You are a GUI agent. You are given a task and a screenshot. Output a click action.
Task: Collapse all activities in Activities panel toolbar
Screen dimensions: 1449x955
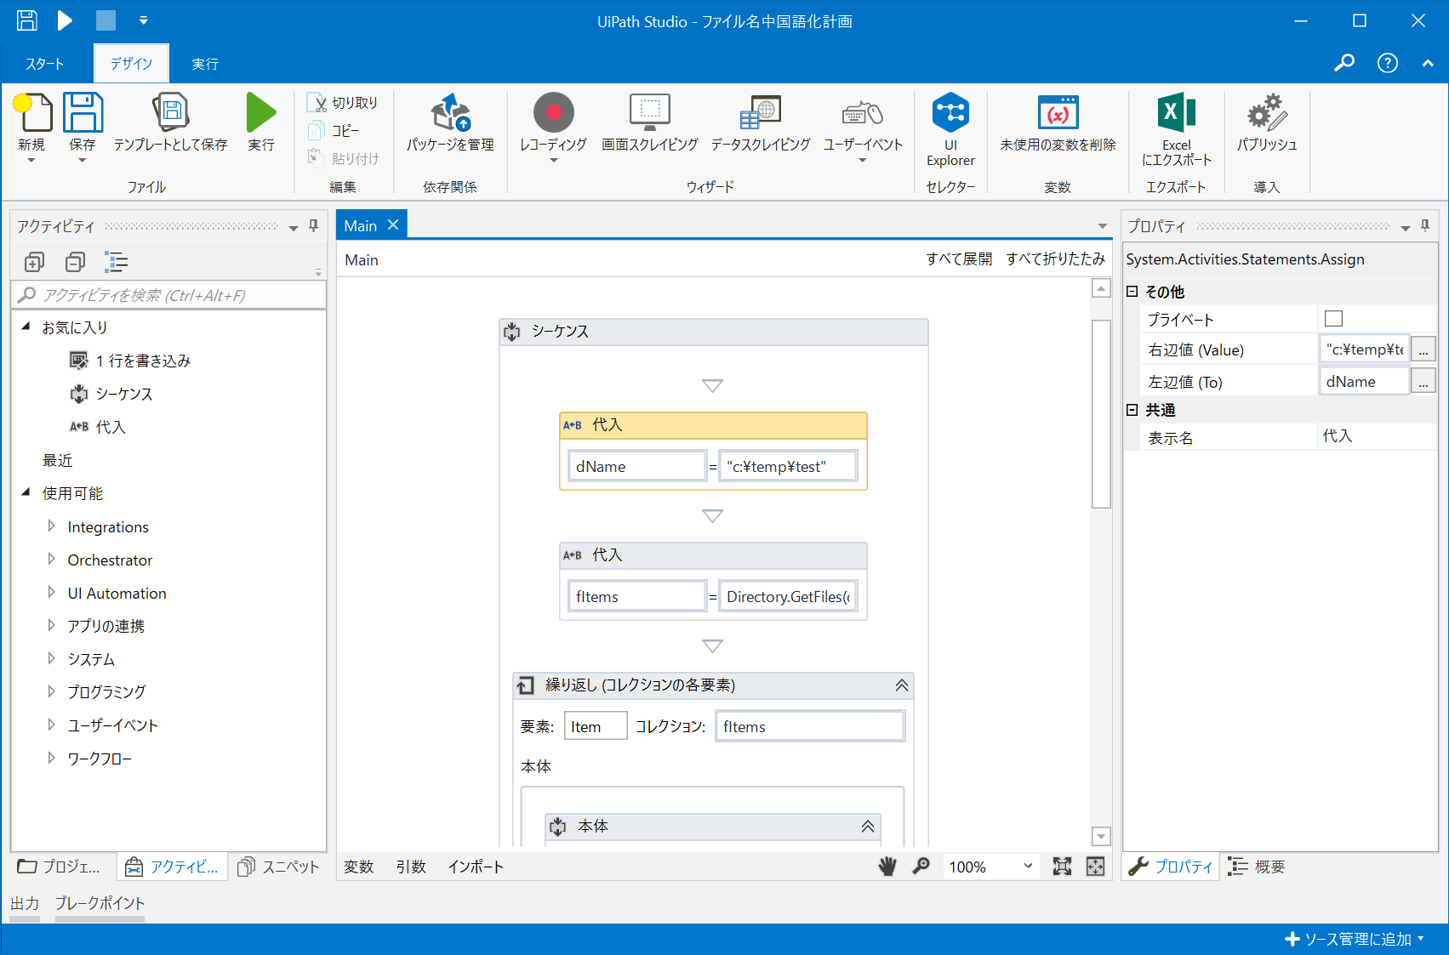[x=75, y=262]
